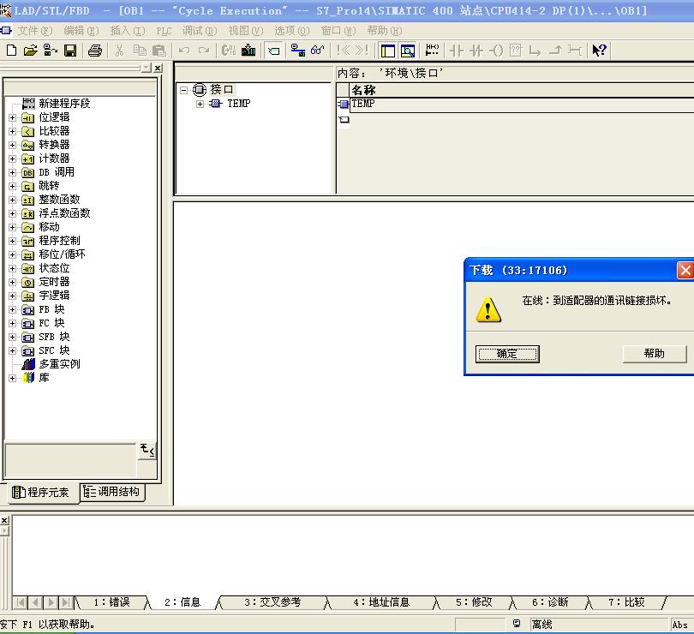This screenshot has width=694, height=634.
Task: Click the Download to PLC toolbar icon
Action: tap(248, 51)
